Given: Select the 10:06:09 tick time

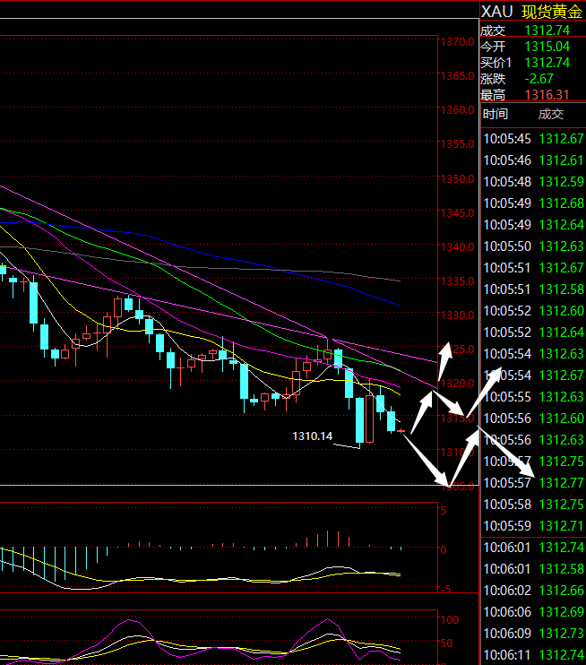Looking at the screenshot, I should (x=507, y=634).
